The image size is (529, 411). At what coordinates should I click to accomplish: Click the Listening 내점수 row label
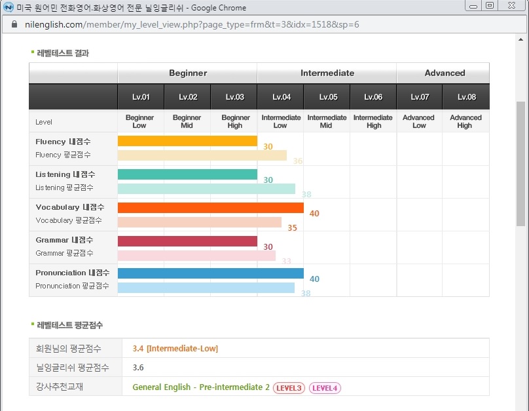[x=65, y=174]
